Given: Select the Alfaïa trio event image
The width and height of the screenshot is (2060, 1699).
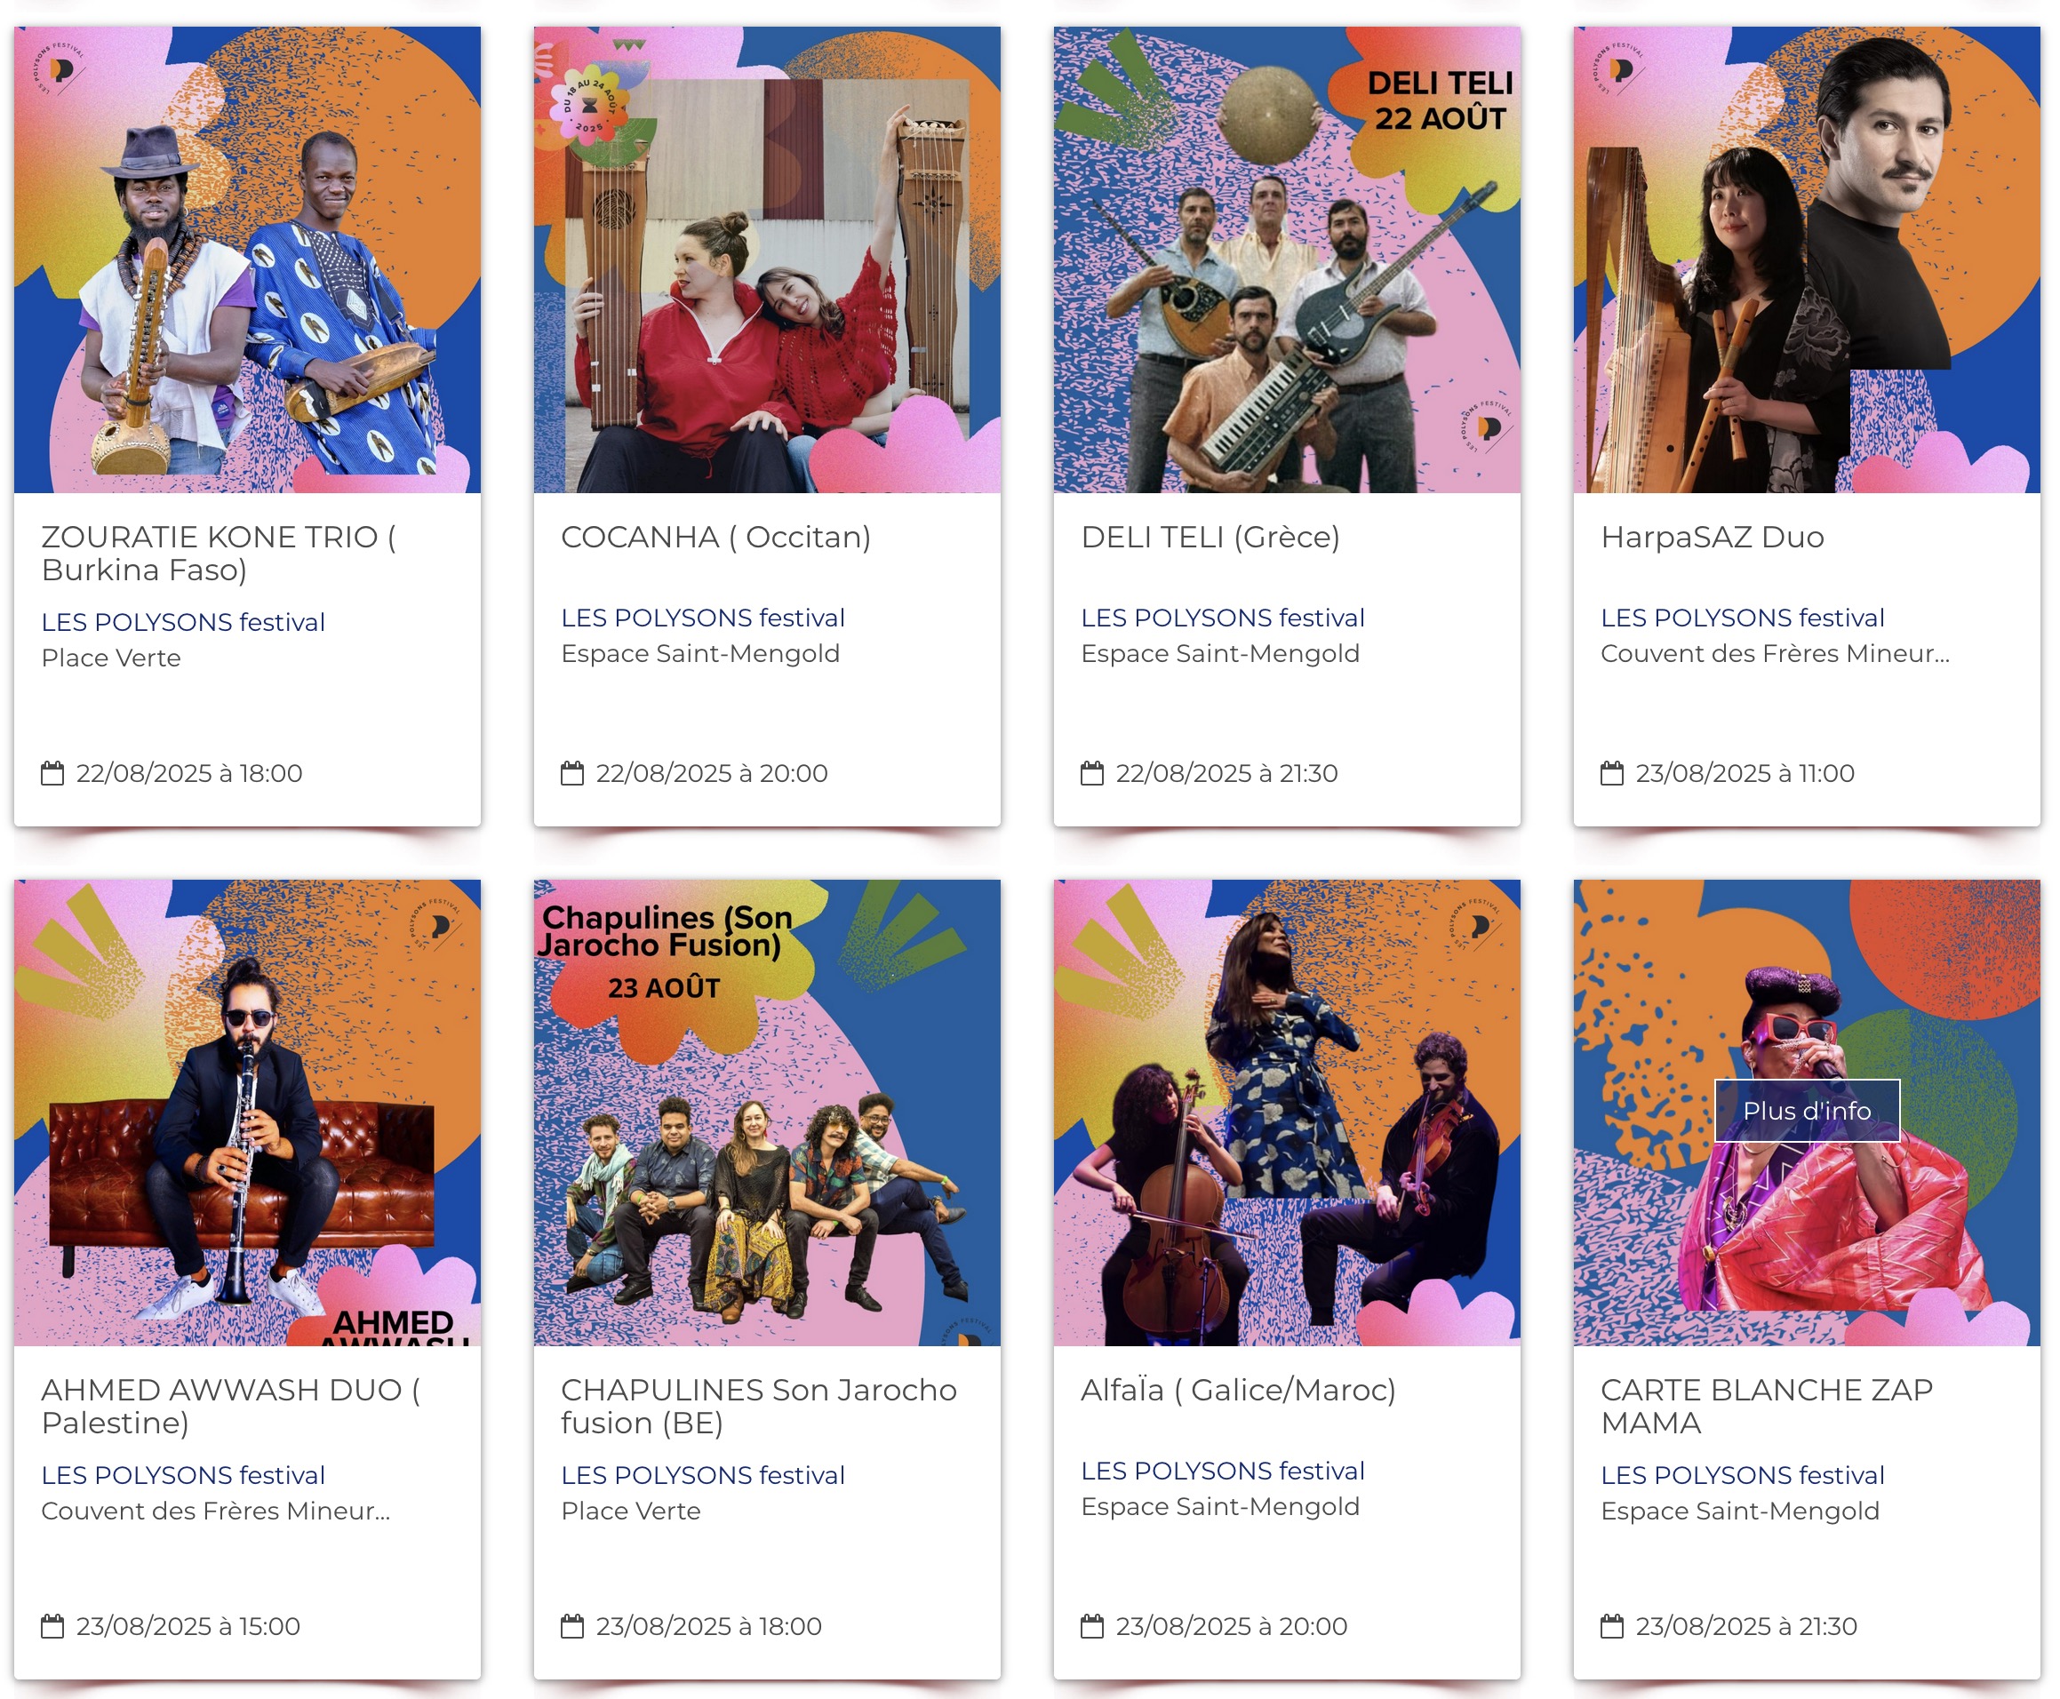Looking at the screenshot, I should [1286, 1112].
